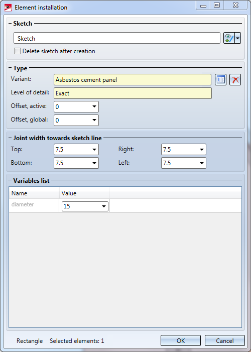
Task: Remove variant with the red X icon
Action: (x=235, y=80)
